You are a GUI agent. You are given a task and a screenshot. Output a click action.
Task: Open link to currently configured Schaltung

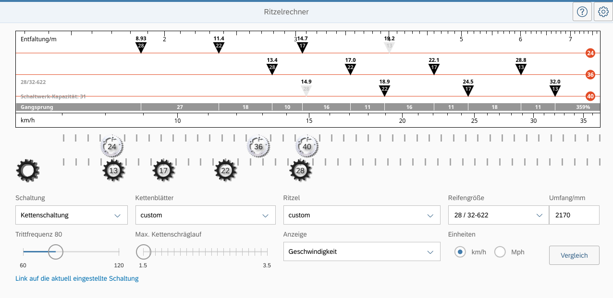pos(77,278)
